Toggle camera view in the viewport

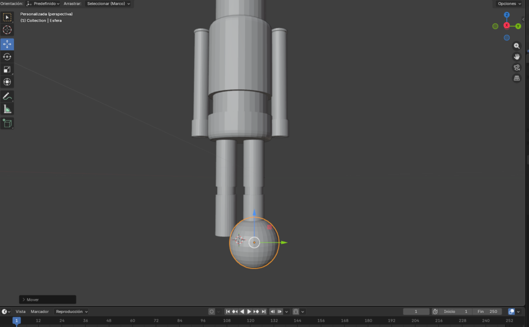[x=517, y=68]
